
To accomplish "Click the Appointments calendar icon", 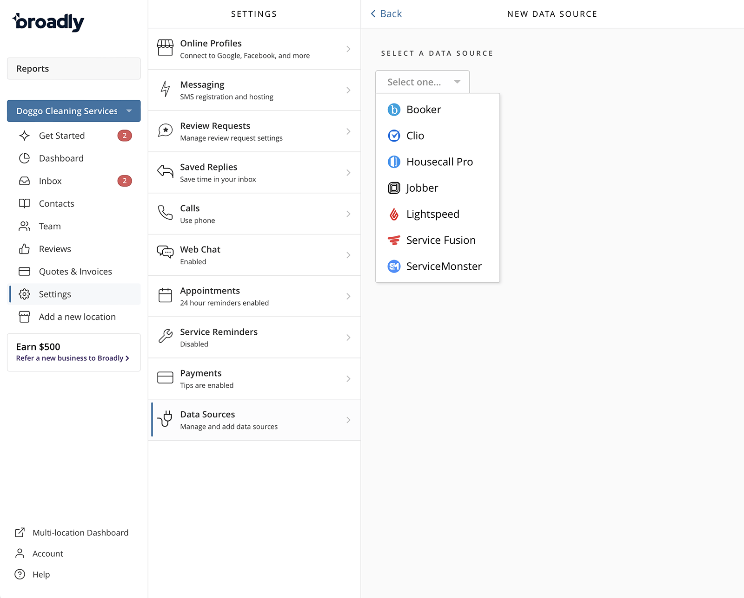I will [x=165, y=295].
